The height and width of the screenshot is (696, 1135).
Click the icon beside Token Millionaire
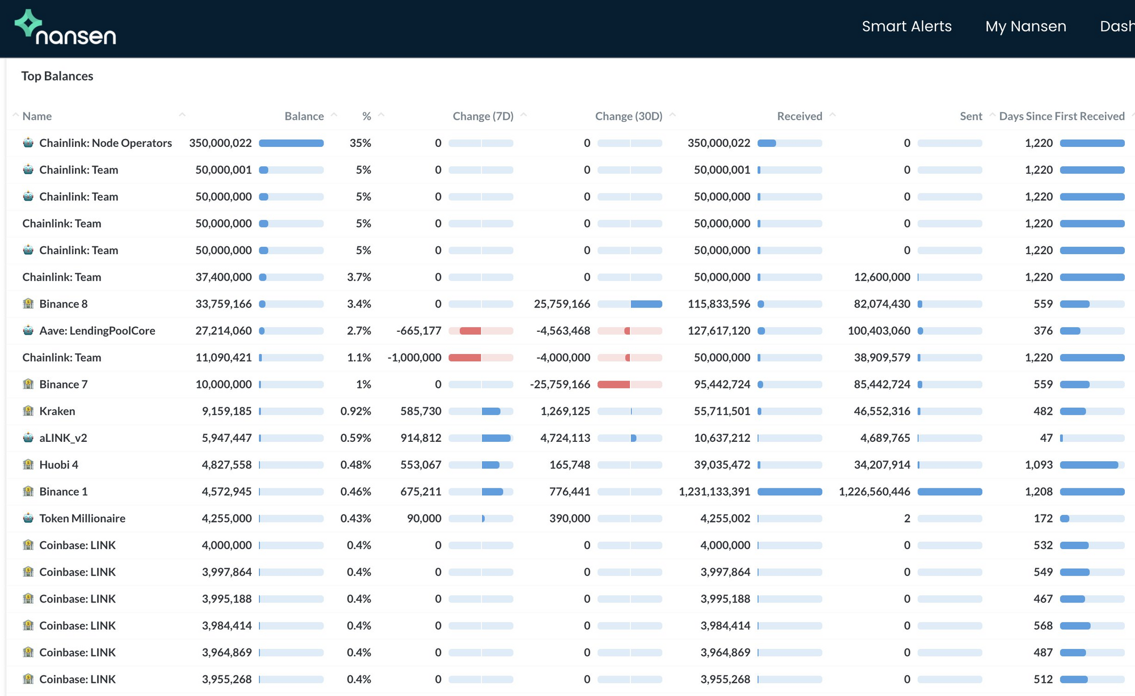coord(28,518)
